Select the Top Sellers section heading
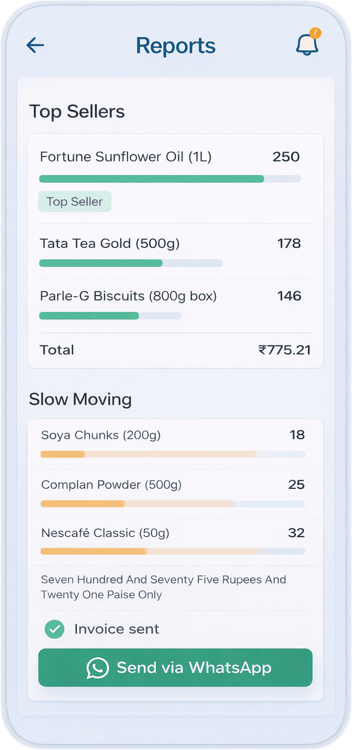The image size is (352, 750). pyautogui.click(x=77, y=112)
